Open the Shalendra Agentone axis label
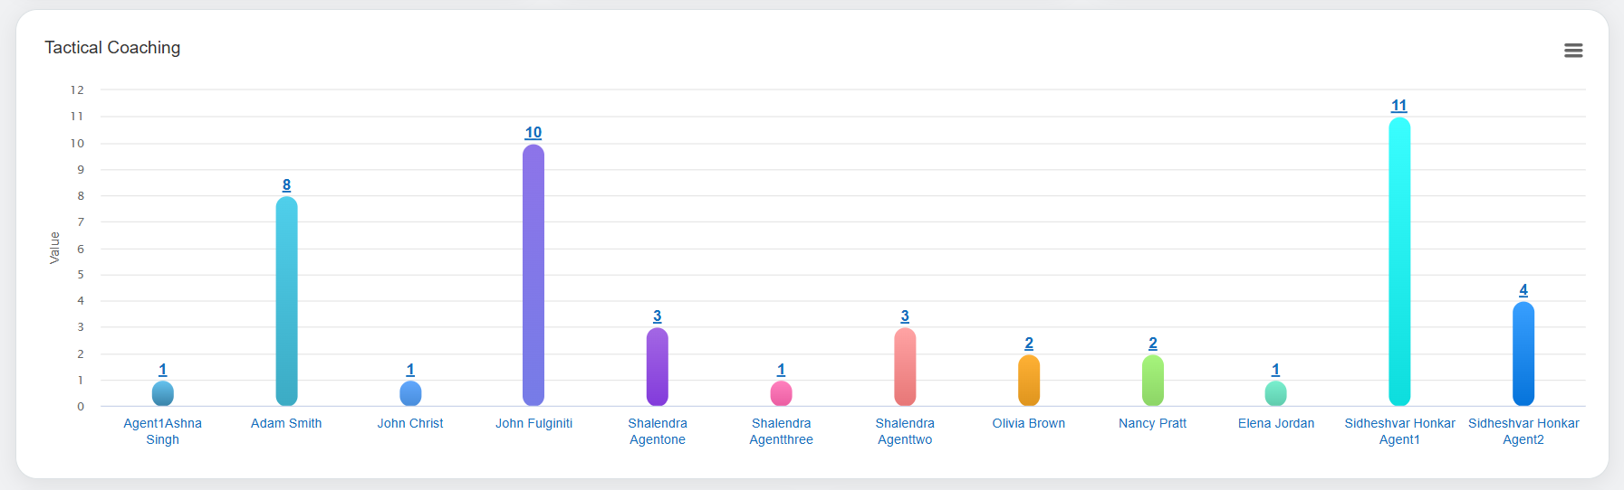The height and width of the screenshot is (490, 1624). (658, 431)
